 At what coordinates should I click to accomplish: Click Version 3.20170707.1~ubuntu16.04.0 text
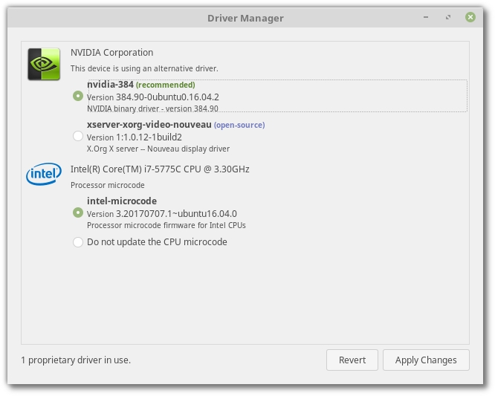click(x=161, y=214)
